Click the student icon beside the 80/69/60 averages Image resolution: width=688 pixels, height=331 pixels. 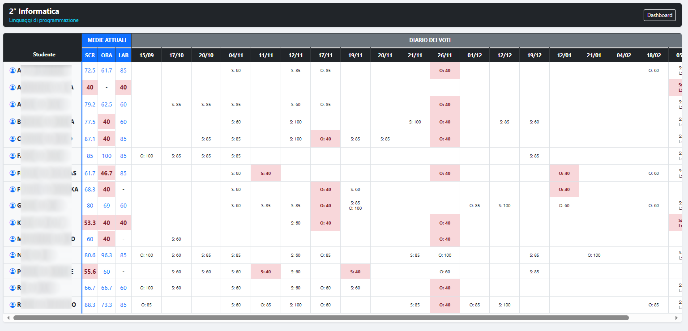point(13,206)
